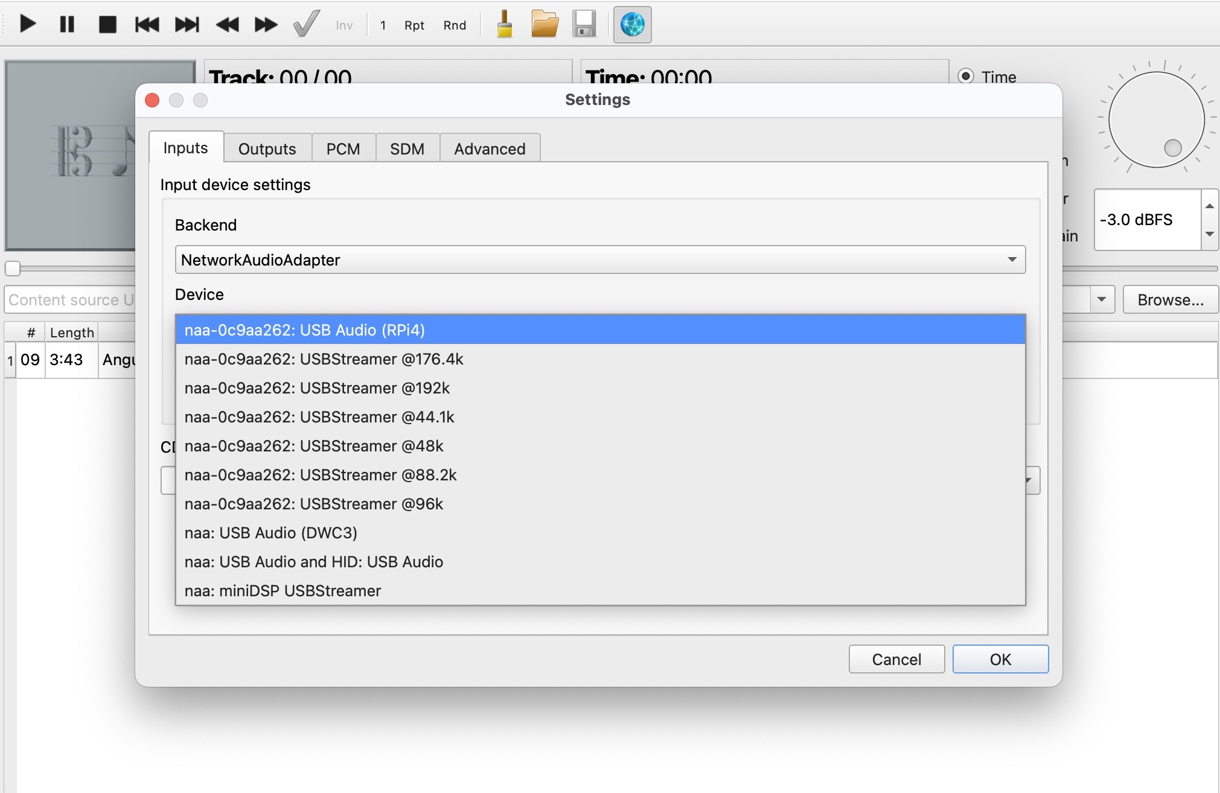
Task: Decrease the -3.0 dBFS volume with the down arrow
Action: coord(1210,234)
